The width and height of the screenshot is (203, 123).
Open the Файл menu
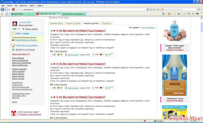tap(3, 6)
